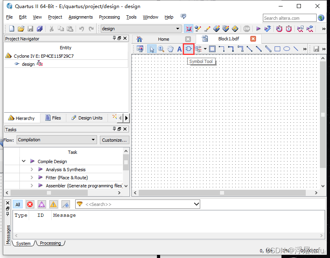Select the Rectangle drawing tool

277,49
